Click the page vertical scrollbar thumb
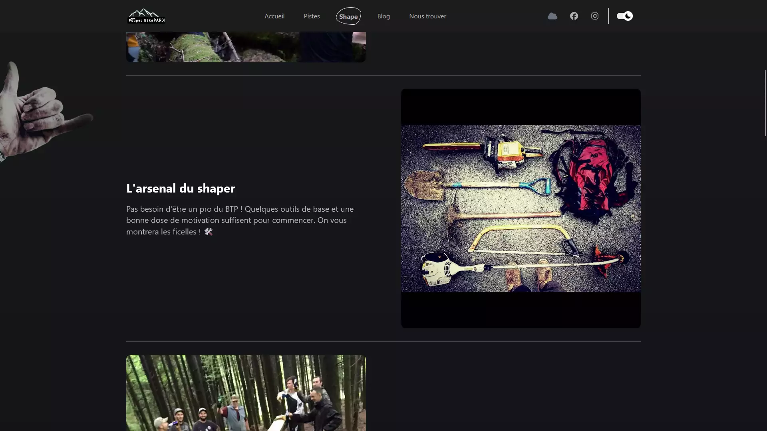767x431 pixels. 765,103
